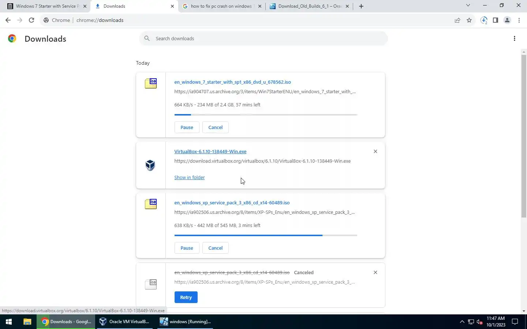
Task: Close the Download_Old_Builds_6_1 tab
Action: point(347,6)
